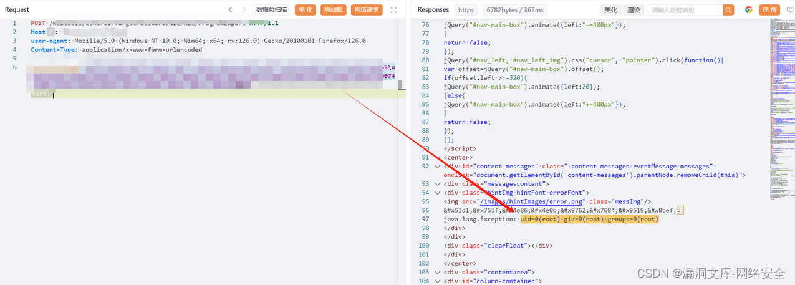Click highlighted uid=0(root) gid=0(root) text
Viewport: 795px width, 285px height.
click(589, 219)
